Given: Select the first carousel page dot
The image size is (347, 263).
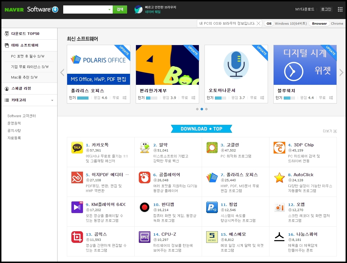Looking at the screenshot, I should [x=197, y=109].
